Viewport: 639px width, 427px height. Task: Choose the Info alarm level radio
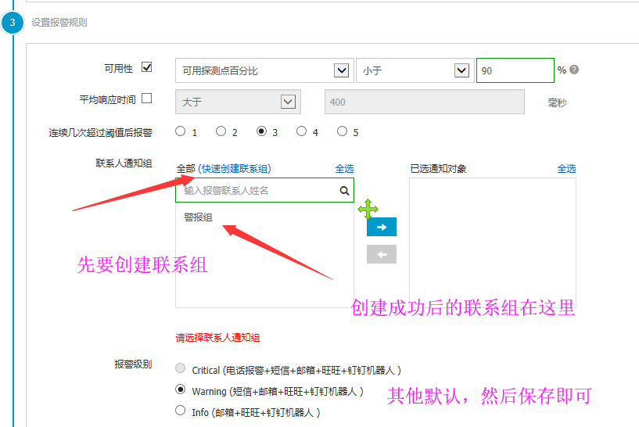pos(180,411)
